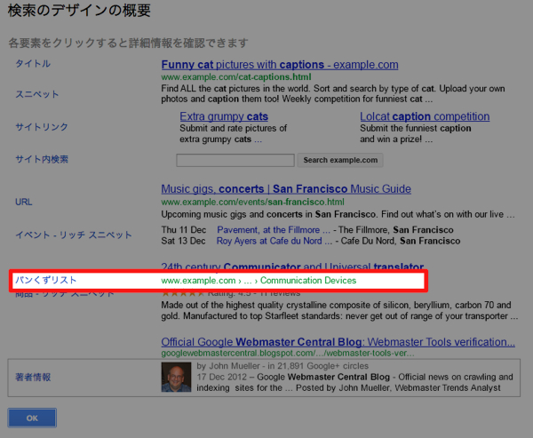Image resolution: width=533 pixels, height=438 pixels.
Task: Select the スニペット element label
Action: (37, 94)
